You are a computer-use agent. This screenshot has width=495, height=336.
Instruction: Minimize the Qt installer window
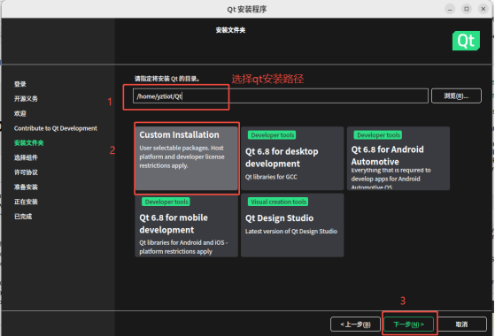coord(450,9)
